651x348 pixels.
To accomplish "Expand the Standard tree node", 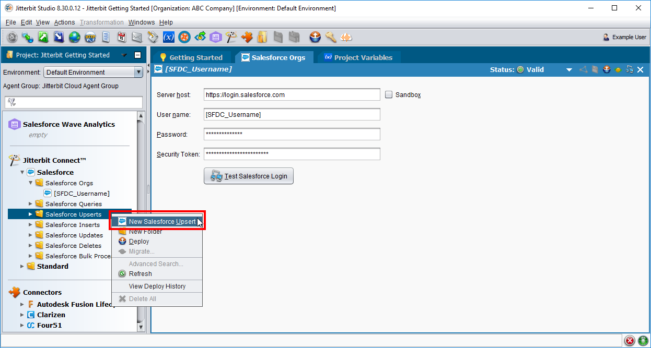I will pyautogui.click(x=22, y=266).
